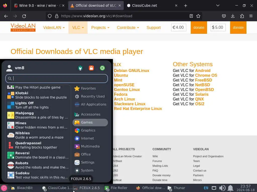The width and height of the screenshot is (257, 192).
Task: Expand the VLC nav dropdown
Action: point(78,27)
